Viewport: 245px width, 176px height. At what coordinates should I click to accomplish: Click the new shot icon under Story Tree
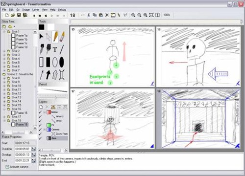[4, 26]
